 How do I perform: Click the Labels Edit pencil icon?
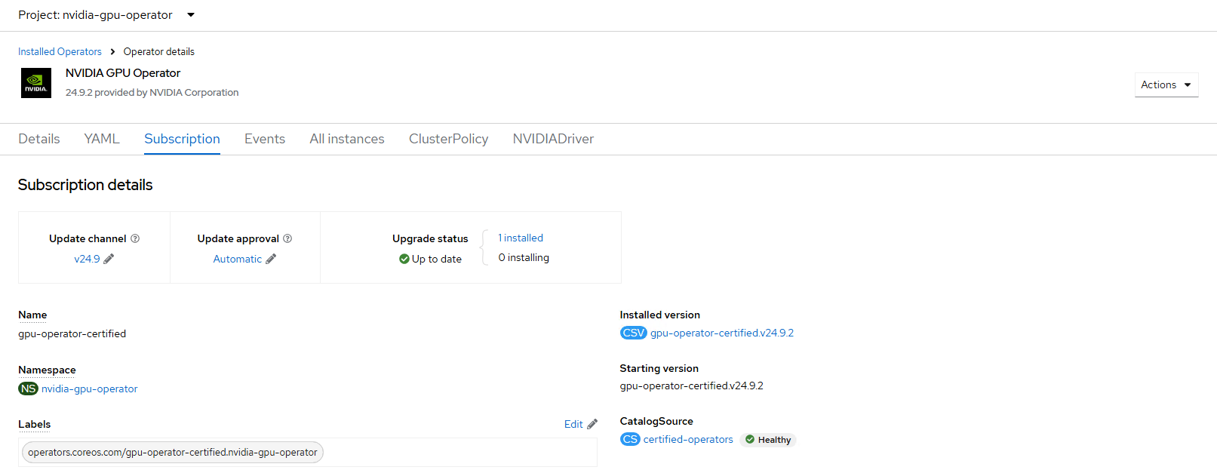tap(592, 424)
